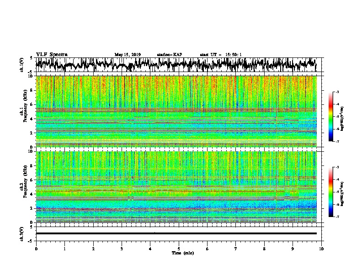Click the ch.2 color scale bar
362x279 pixels.
(x=330, y=192)
